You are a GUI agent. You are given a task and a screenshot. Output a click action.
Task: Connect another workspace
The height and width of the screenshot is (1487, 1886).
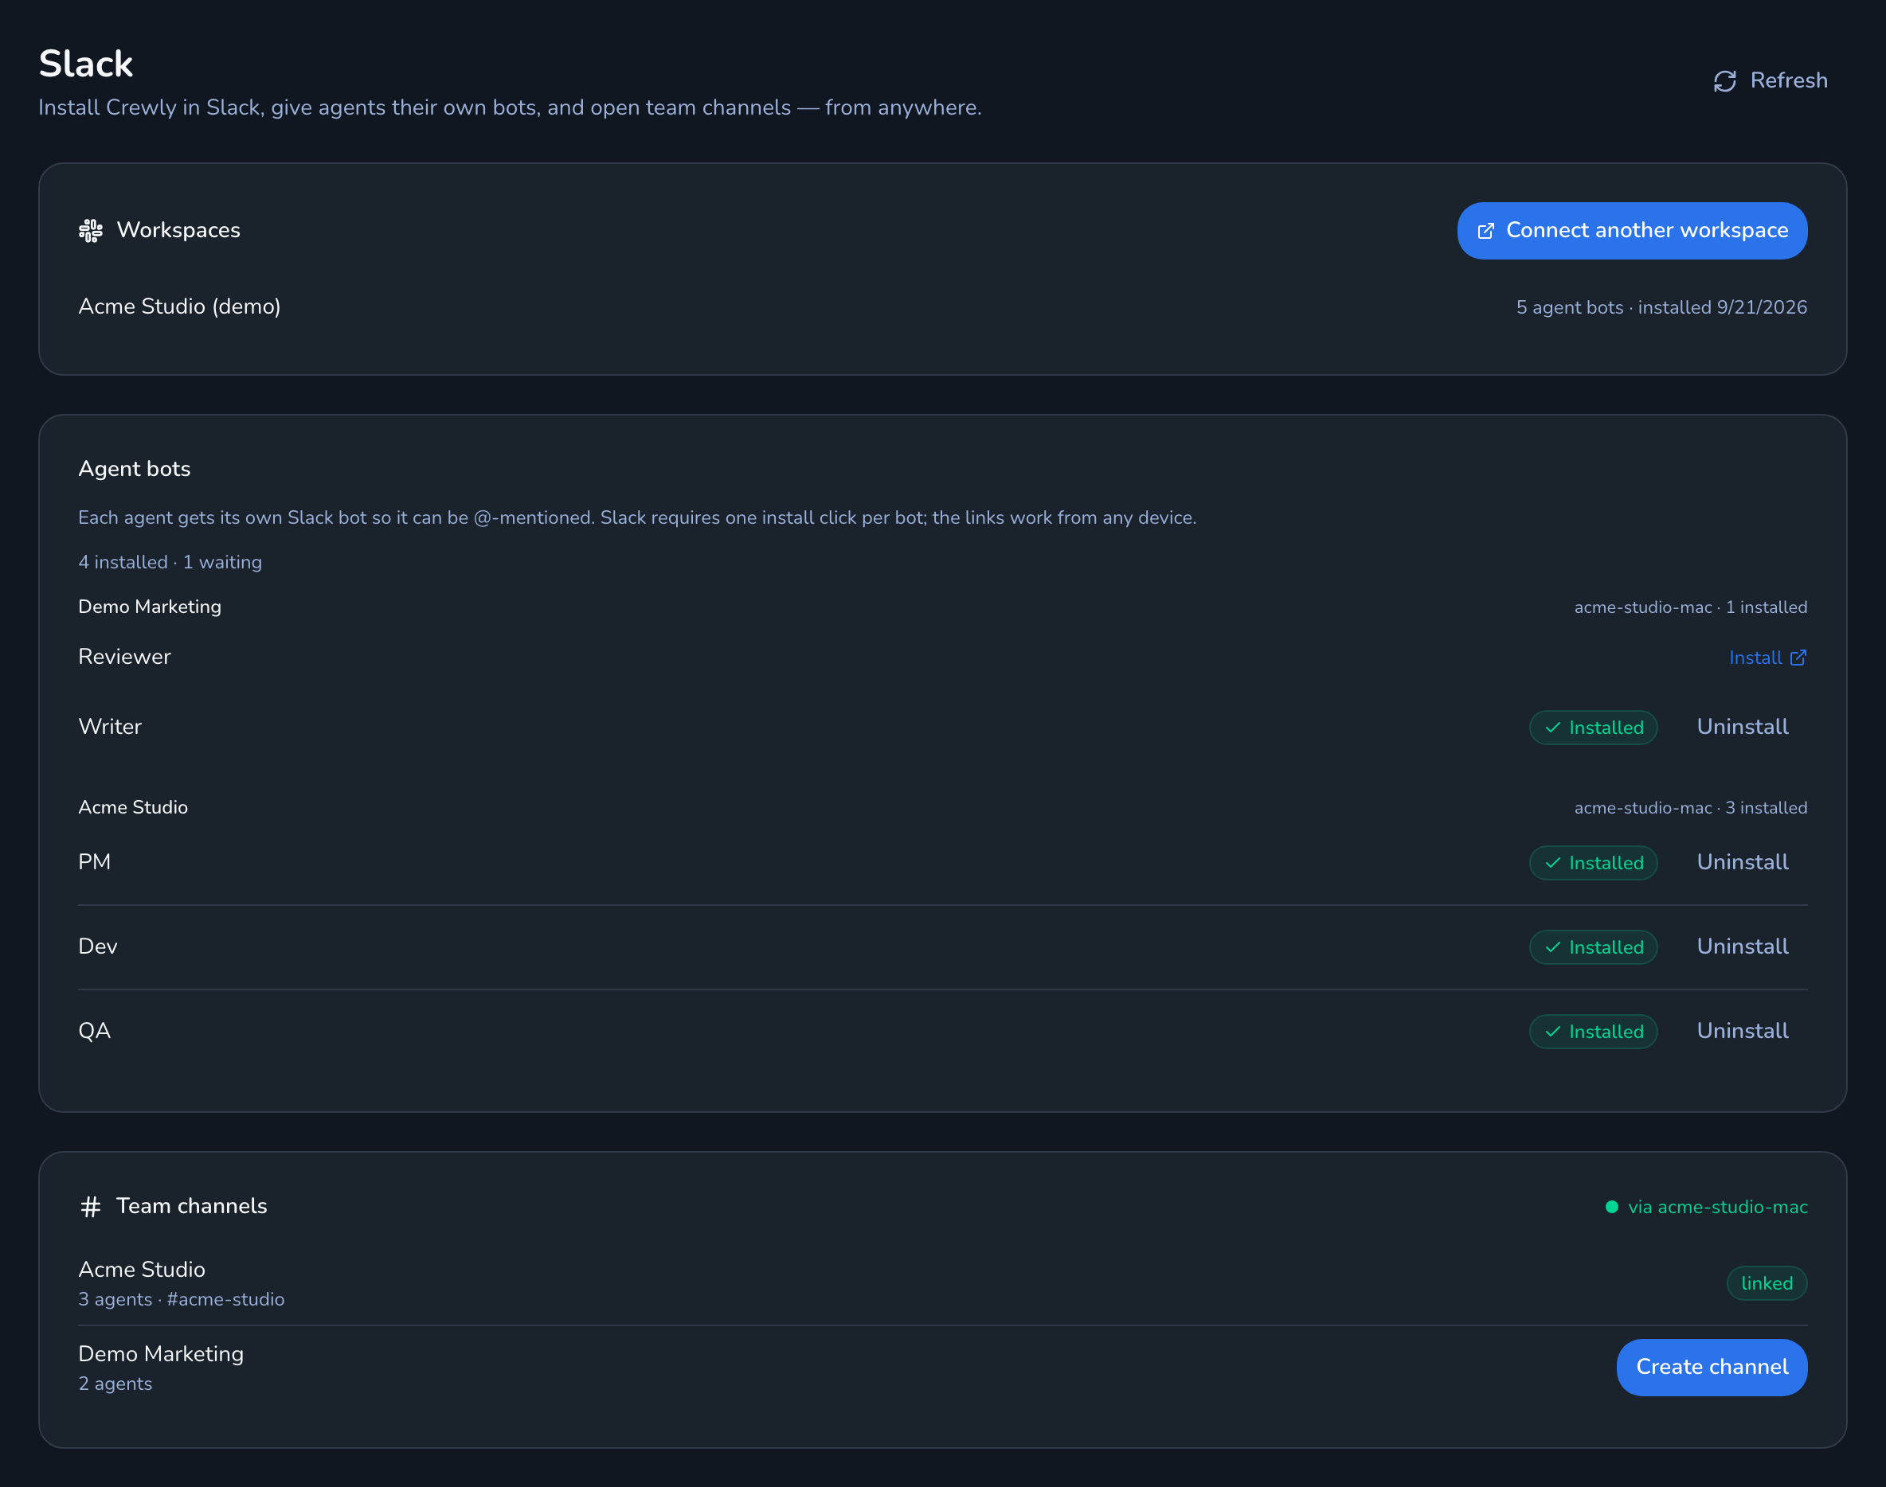1632,231
